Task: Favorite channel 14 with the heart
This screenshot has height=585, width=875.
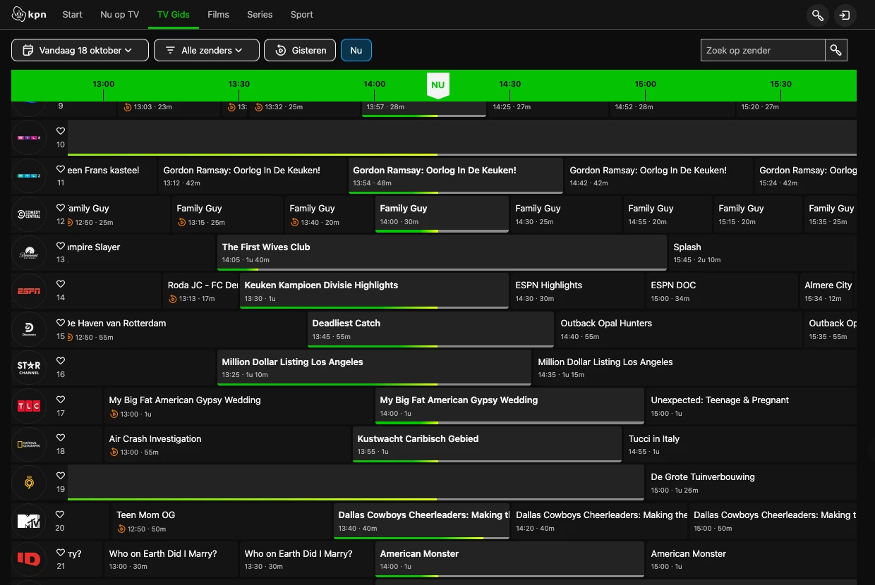Action: pos(61,284)
